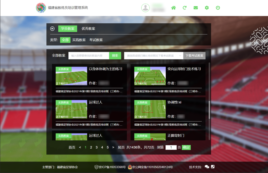Open the 京公网安备11010502040124号 link
The width and height of the screenshot is (268, 173).
[150, 167]
